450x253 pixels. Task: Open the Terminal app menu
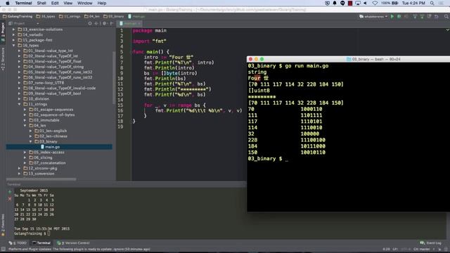pos(23,3)
